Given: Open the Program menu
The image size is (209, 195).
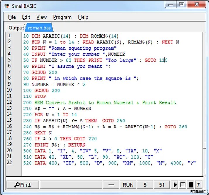Looking at the screenshot, I should click(62, 17).
